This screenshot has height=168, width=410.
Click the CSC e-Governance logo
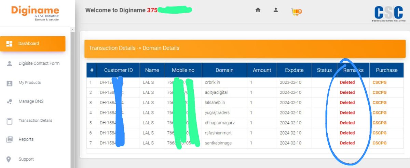click(x=388, y=14)
